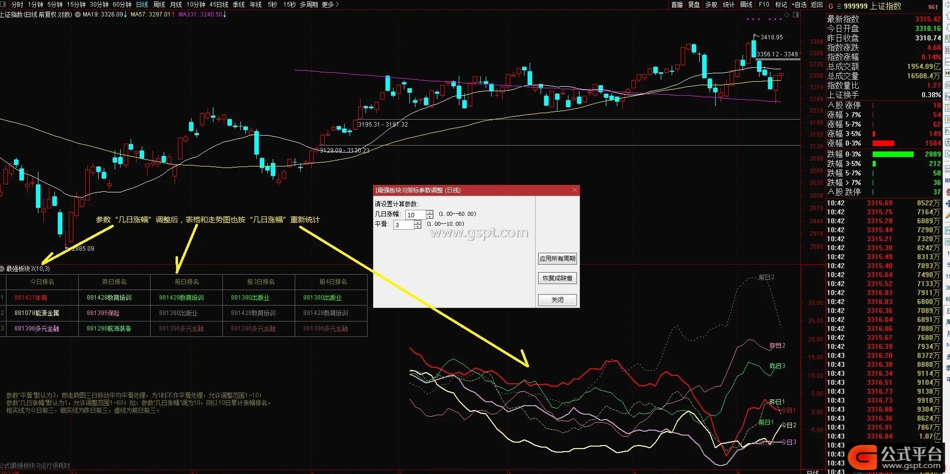Select 881427体育 in 今日排名 column
Image resolution: width=950 pixels, height=474 pixels.
(31, 298)
